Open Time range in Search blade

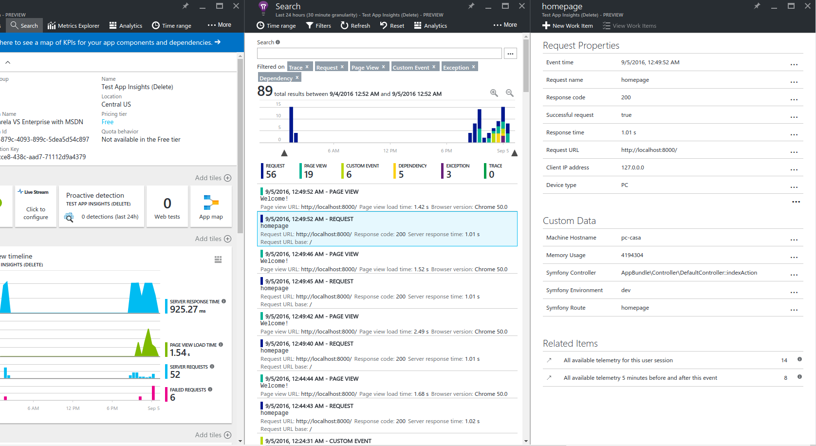[276, 26]
